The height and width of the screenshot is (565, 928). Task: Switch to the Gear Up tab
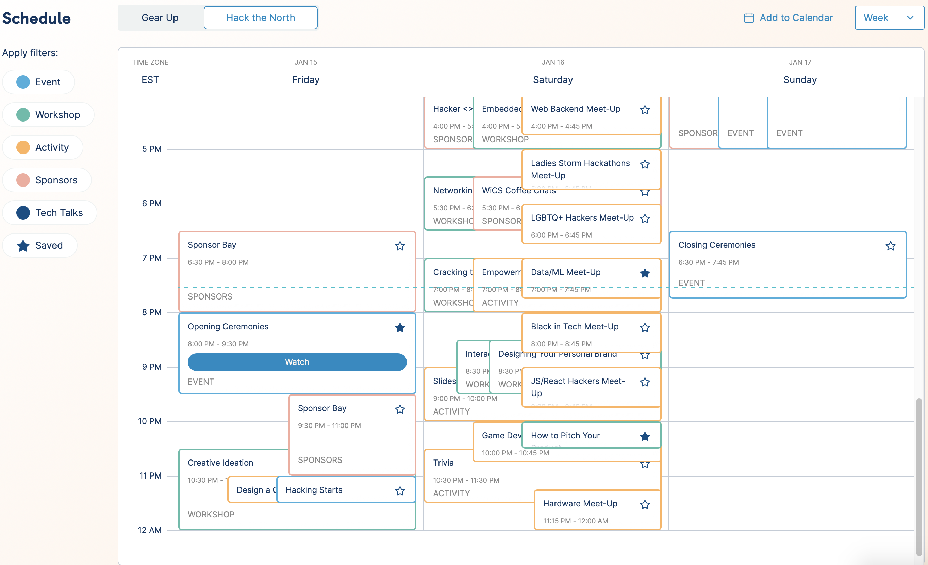160,17
